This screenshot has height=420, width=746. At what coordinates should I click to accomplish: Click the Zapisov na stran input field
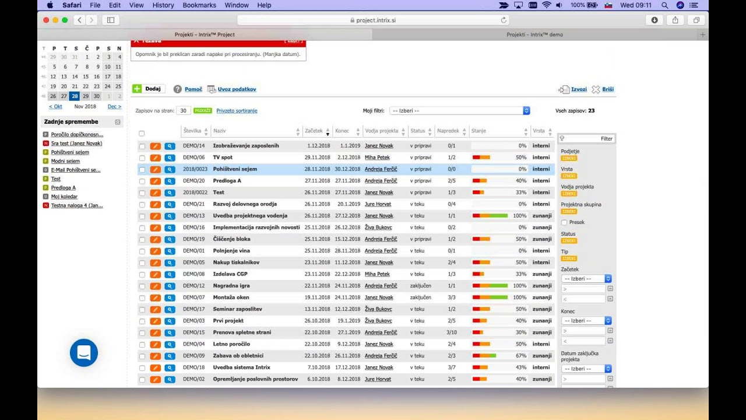pos(184,110)
